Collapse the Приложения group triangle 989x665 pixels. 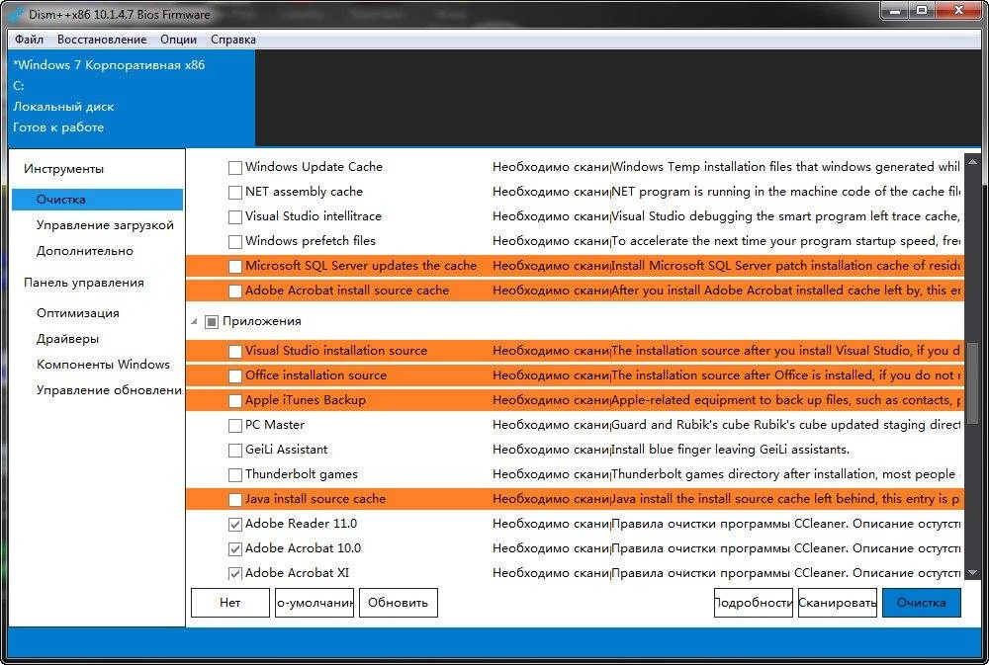194,322
